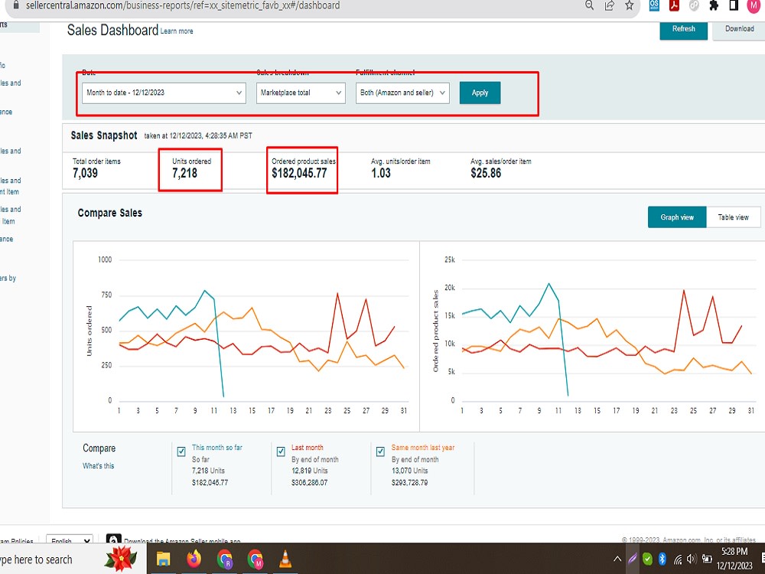Show hidden system tray icons
Viewport: 765px width, 574px height.
point(617,559)
